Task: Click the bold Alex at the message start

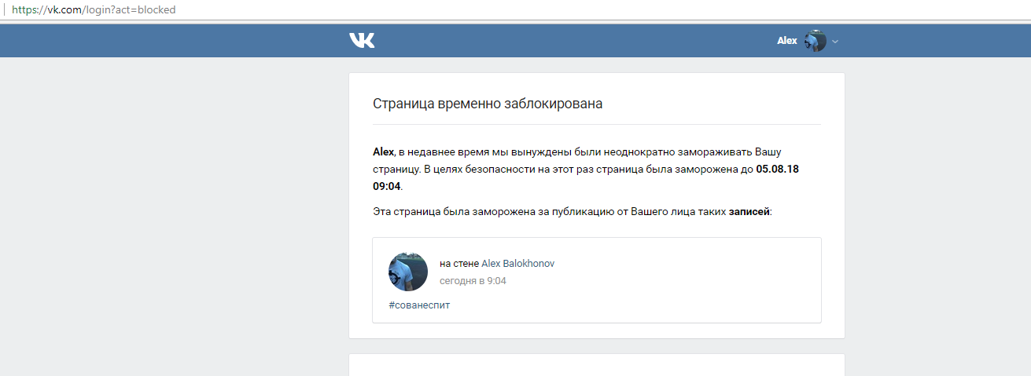Action: pyautogui.click(x=383, y=151)
